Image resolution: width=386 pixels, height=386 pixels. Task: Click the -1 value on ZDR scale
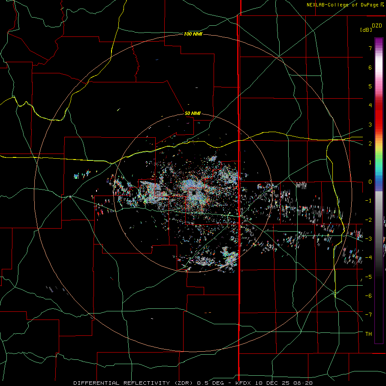point(368,201)
